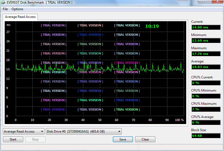
Task: Click the Maximum value 17.76 ms
Action: click(206, 54)
